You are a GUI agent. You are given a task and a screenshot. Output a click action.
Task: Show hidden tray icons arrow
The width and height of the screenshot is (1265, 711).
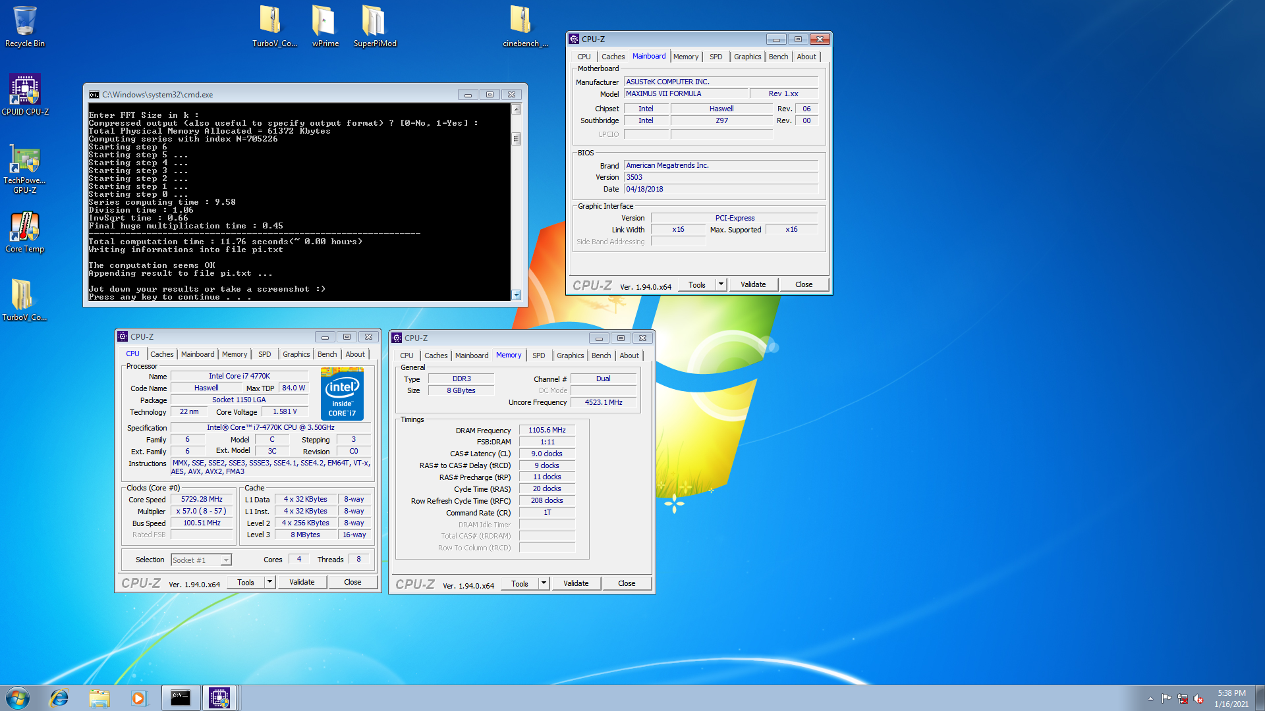tap(1150, 698)
